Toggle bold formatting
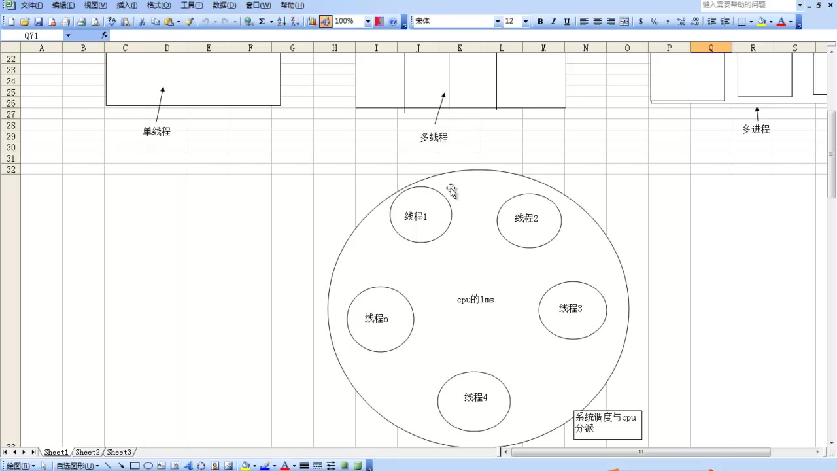Image resolution: width=837 pixels, height=471 pixels. pos(540,22)
